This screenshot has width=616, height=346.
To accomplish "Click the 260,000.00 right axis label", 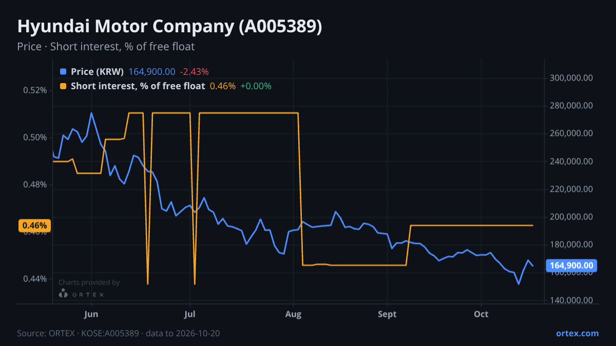I will (x=572, y=133).
